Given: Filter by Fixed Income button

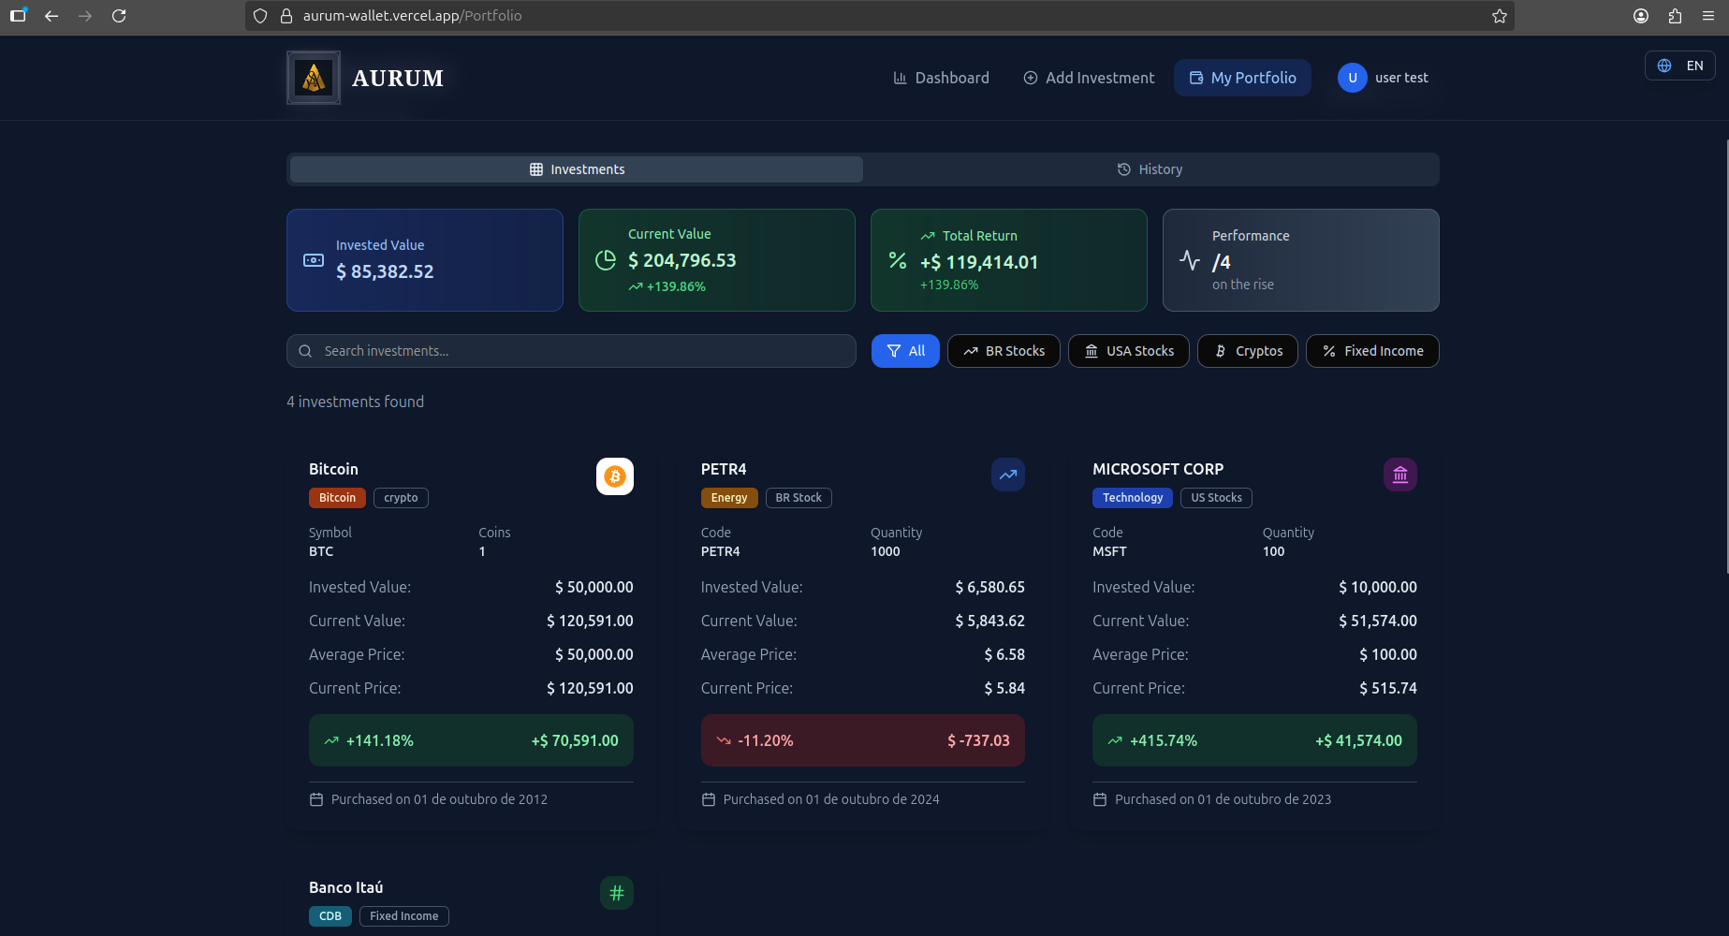Looking at the screenshot, I should (1372, 351).
